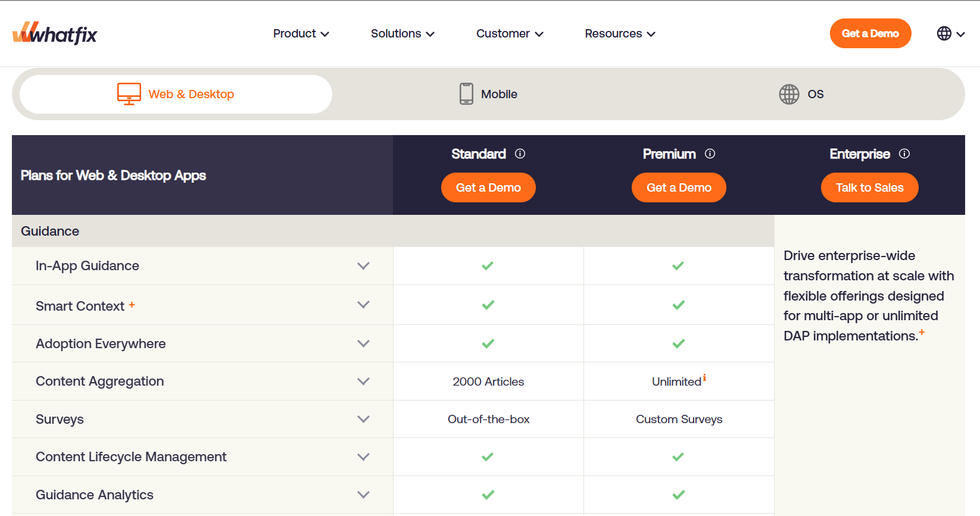Image resolution: width=980 pixels, height=516 pixels.
Task: Click the Drive enterprise-wide transformation paragraph
Action: (x=869, y=296)
